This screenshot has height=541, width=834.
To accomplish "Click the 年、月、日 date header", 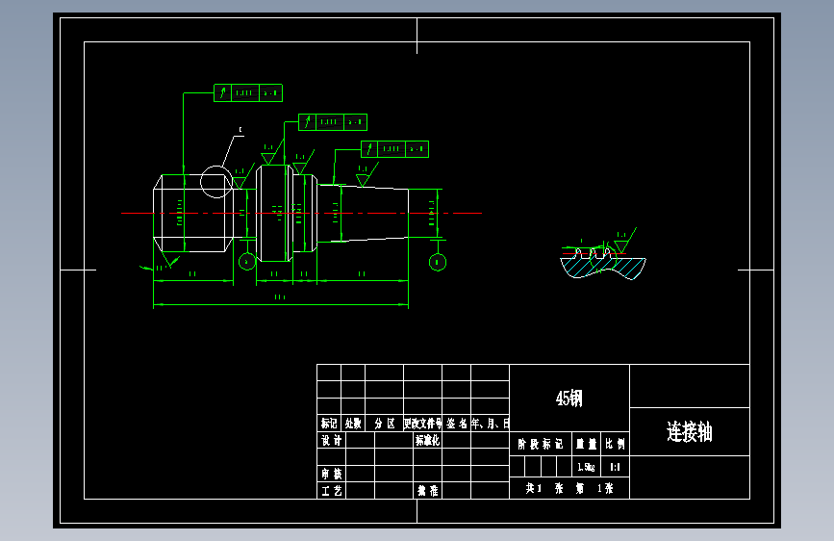I will pos(490,424).
